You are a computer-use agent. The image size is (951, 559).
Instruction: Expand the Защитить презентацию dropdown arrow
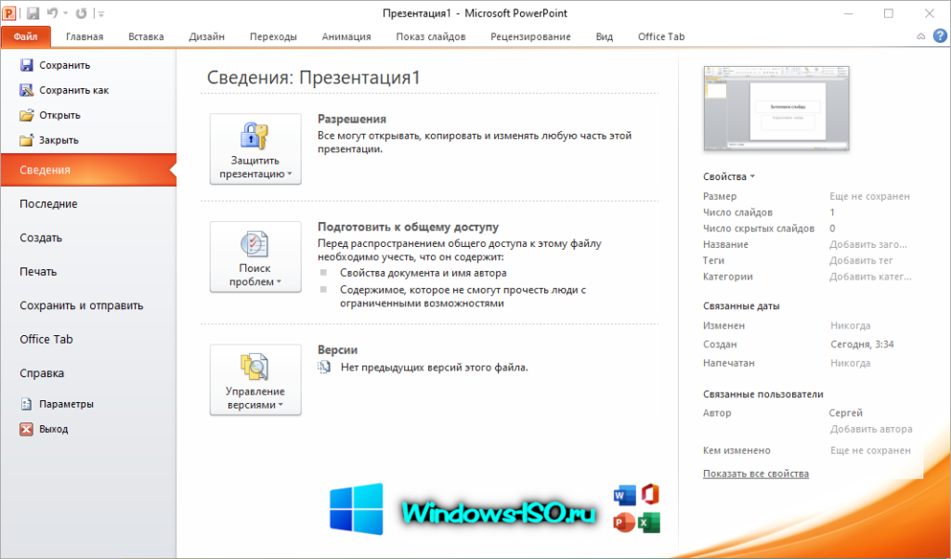coord(290,174)
